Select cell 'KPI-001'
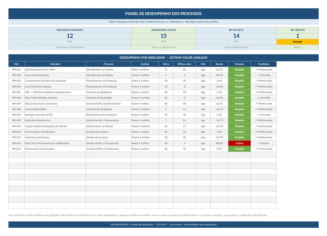This screenshot has width=327, height=236. (x=16, y=70)
